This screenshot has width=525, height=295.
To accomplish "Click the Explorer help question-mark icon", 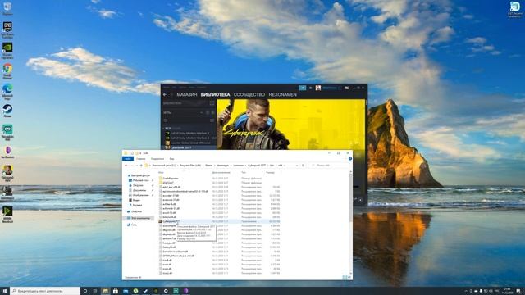I will [350, 158].
